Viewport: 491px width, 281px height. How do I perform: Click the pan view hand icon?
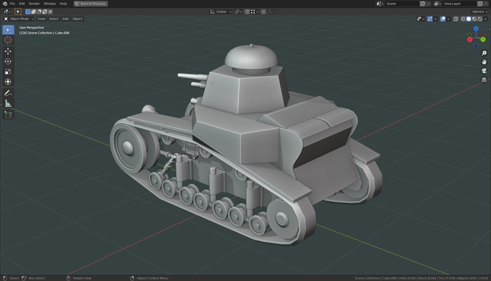click(x=484, y=62)
